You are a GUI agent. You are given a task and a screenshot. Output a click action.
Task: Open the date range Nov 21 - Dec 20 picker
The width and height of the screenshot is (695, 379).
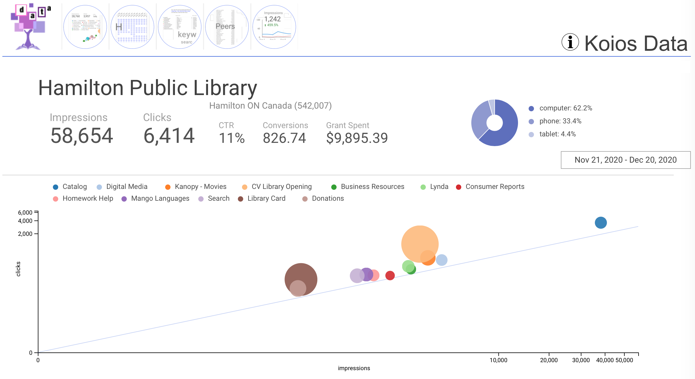[x=625, y=160]
